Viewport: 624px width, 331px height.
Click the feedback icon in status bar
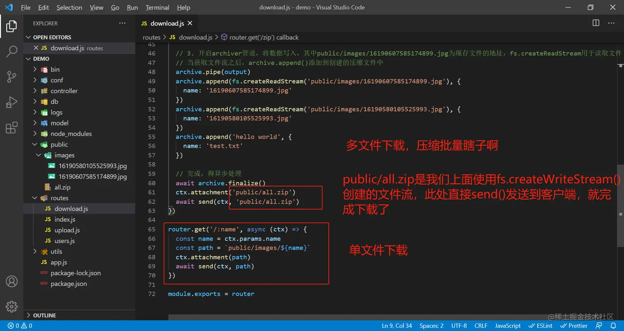(x=599, y=326)
